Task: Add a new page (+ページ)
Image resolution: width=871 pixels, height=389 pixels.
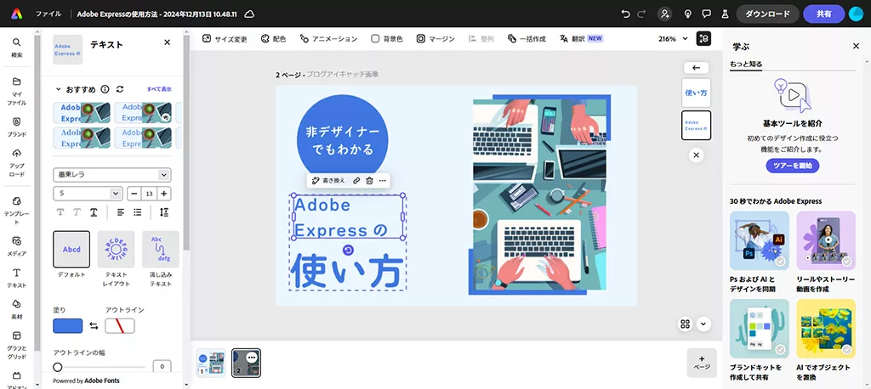Action: (x=702, y=363)
